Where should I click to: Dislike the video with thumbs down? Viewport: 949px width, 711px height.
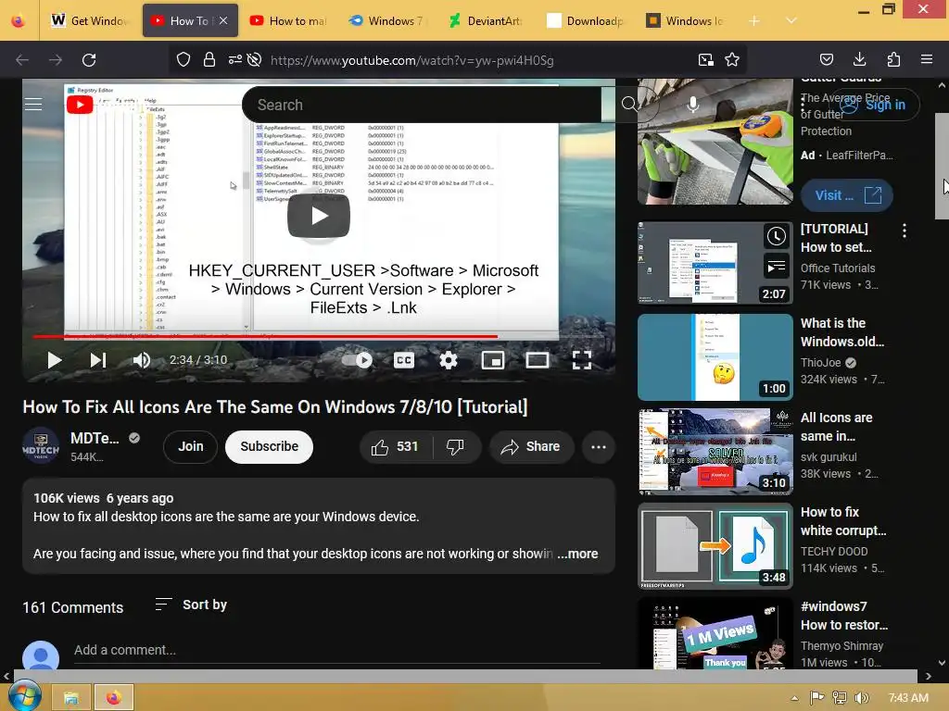(x=455, y=447)
